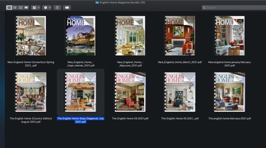Click the Share button

pyautogui.click(x=57, y=8)
